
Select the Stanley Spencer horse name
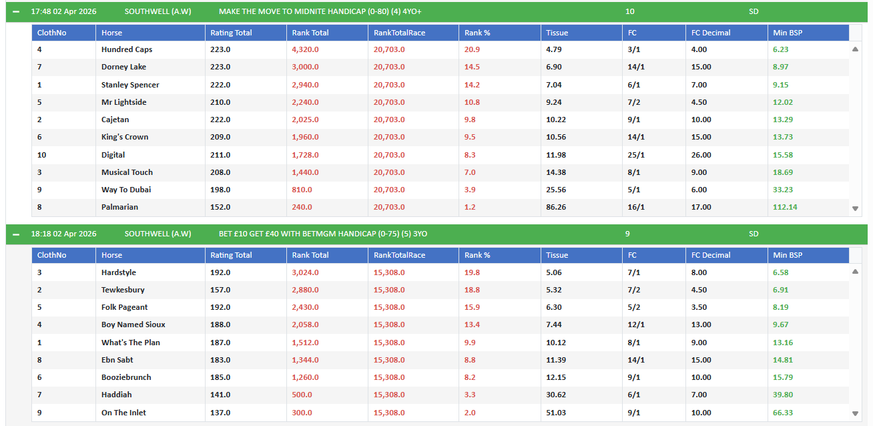pos(130,85)
